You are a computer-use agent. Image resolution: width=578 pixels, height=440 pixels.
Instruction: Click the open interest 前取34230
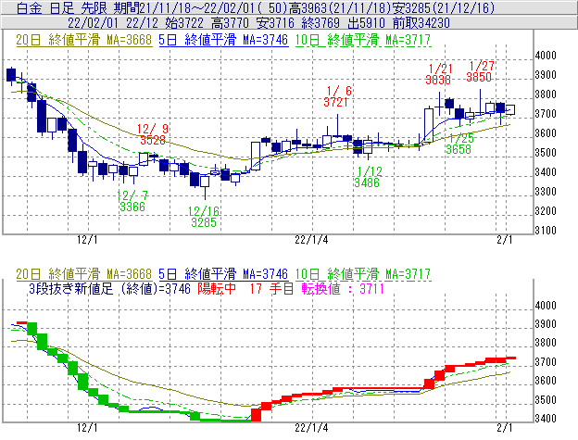pos(421,23)
